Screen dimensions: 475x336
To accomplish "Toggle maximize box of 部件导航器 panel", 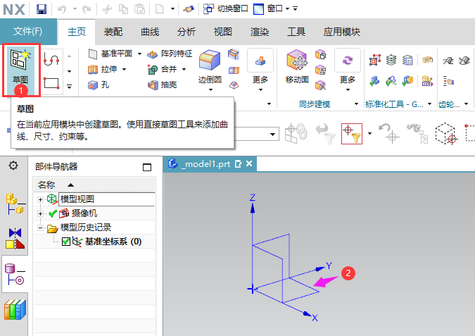I will pos(146,167).
